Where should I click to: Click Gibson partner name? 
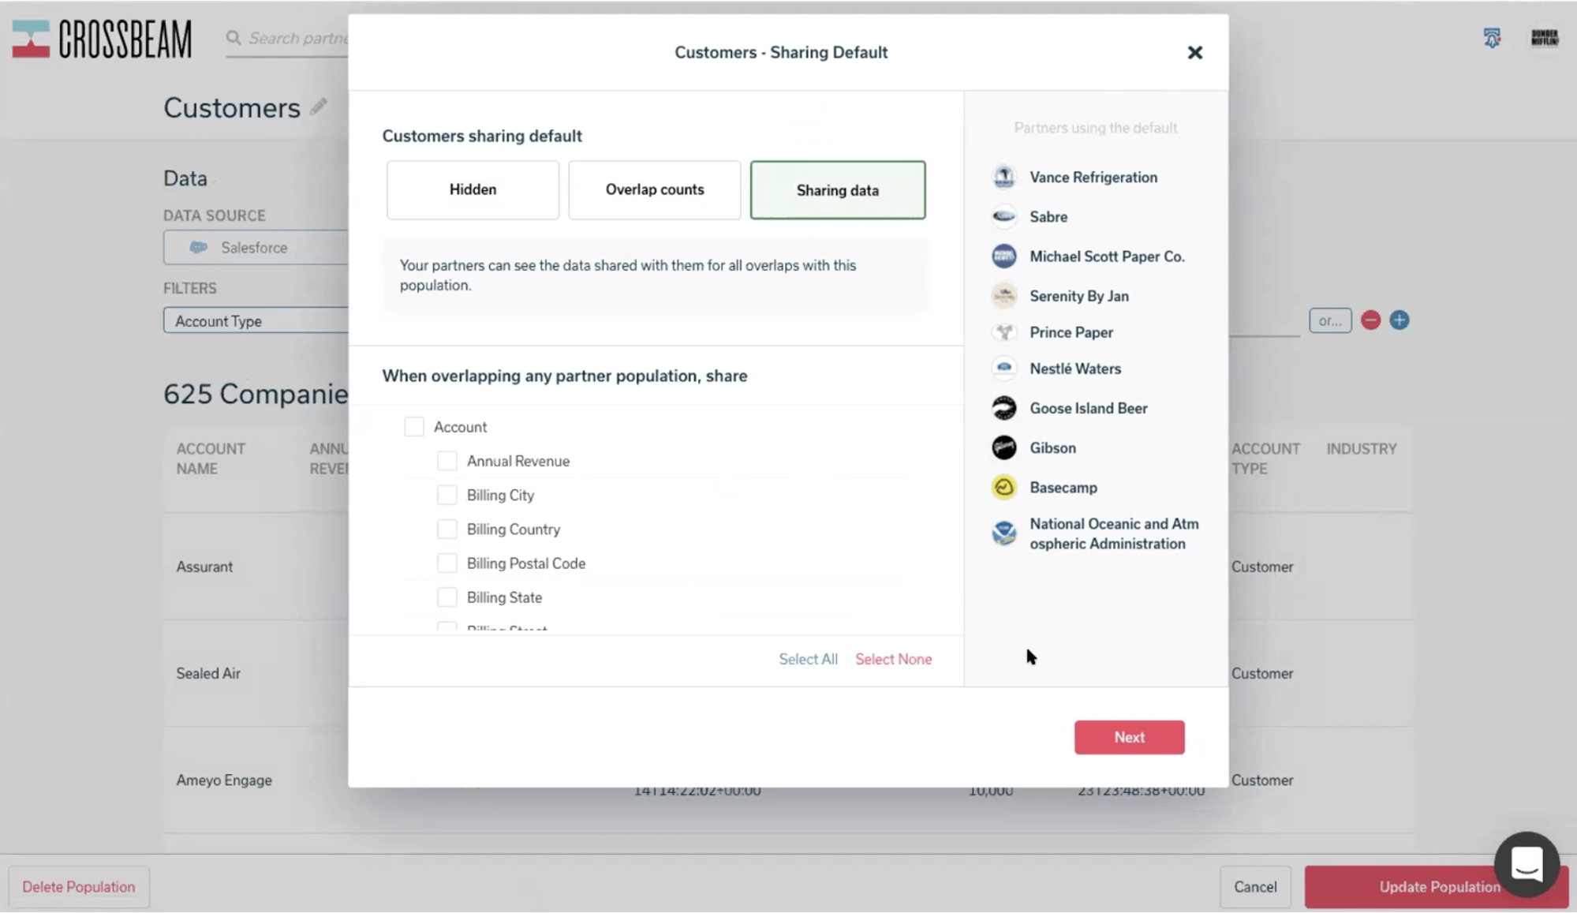click(1052, 447)
